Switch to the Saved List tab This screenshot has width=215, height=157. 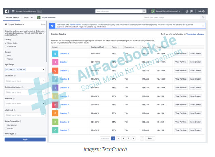click(x=28, y=17)
